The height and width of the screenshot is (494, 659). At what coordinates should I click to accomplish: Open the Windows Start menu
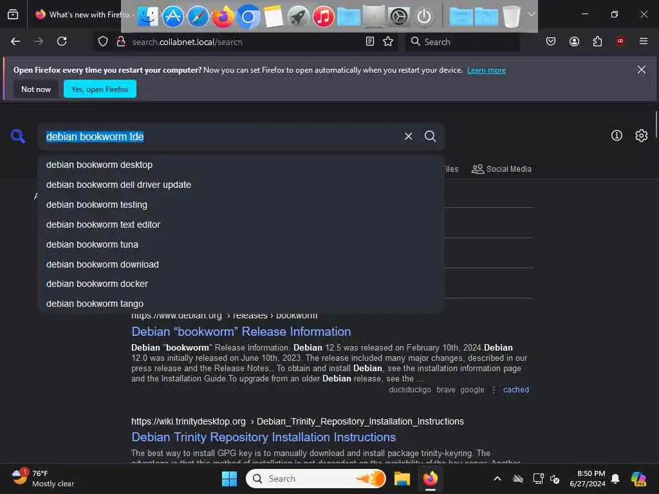click(229, 479)
